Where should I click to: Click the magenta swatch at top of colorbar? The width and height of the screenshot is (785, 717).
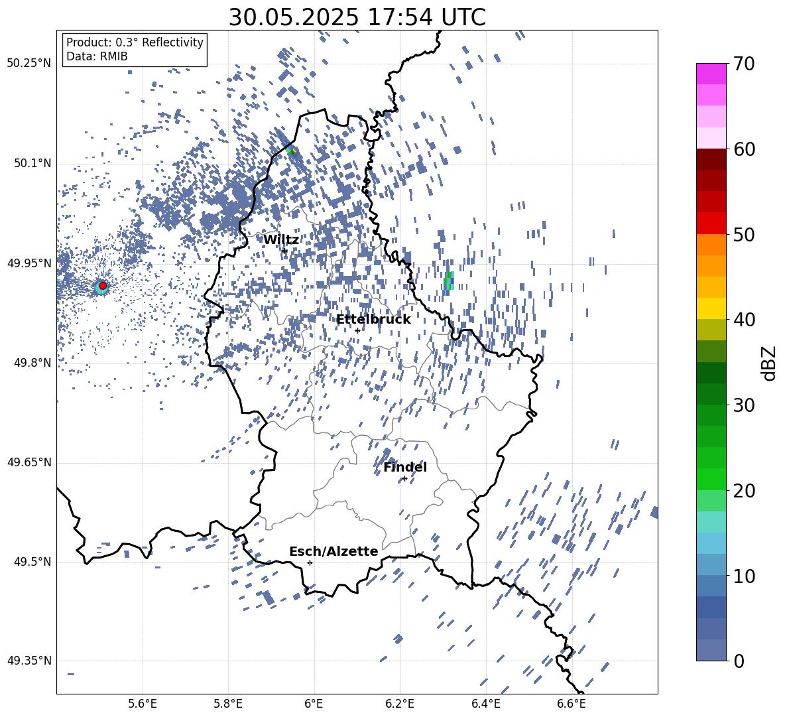(711, 74)
